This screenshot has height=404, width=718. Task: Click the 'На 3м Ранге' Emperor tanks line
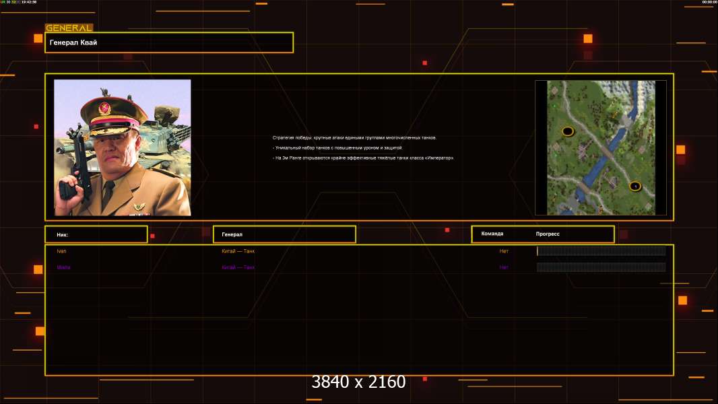[363, 158]
